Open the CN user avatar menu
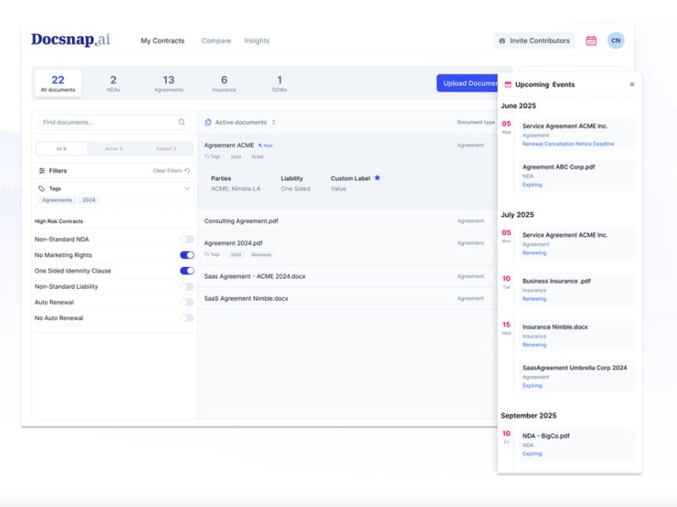Screen dimensions: 677x507 pos(616,41)
